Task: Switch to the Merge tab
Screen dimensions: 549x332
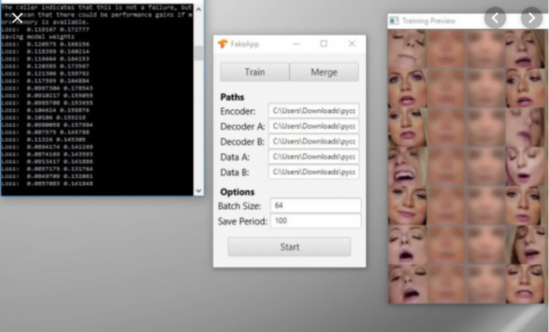Action: point(324,72)
